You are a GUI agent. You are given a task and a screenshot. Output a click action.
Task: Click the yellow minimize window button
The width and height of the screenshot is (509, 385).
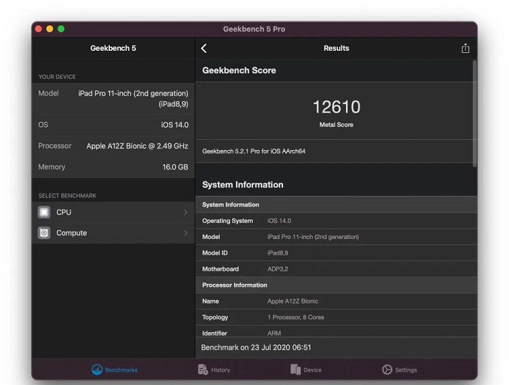(50, 29)
